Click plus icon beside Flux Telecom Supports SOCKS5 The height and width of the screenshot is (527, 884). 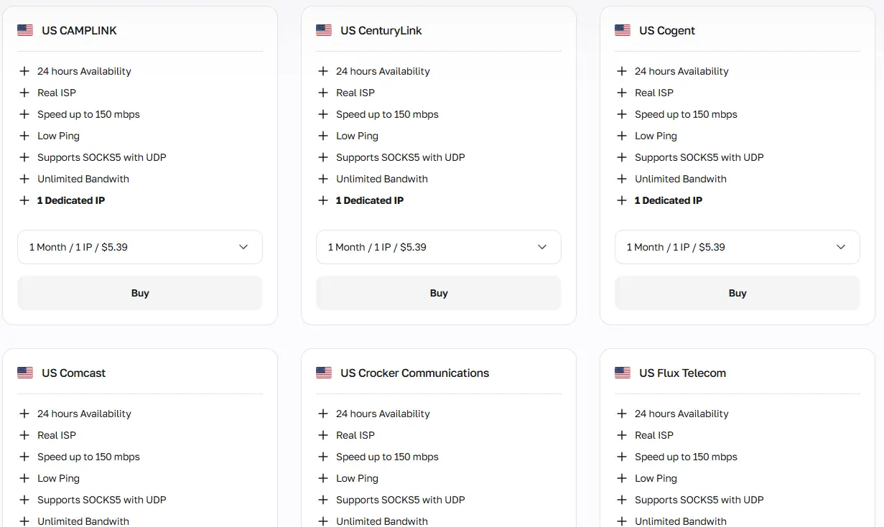[622, 500]
